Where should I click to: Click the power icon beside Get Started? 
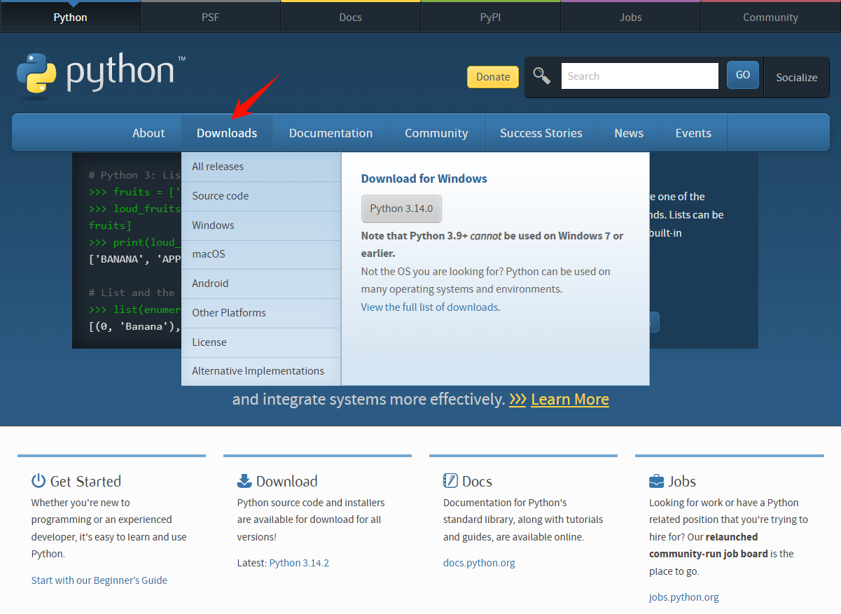38,480
